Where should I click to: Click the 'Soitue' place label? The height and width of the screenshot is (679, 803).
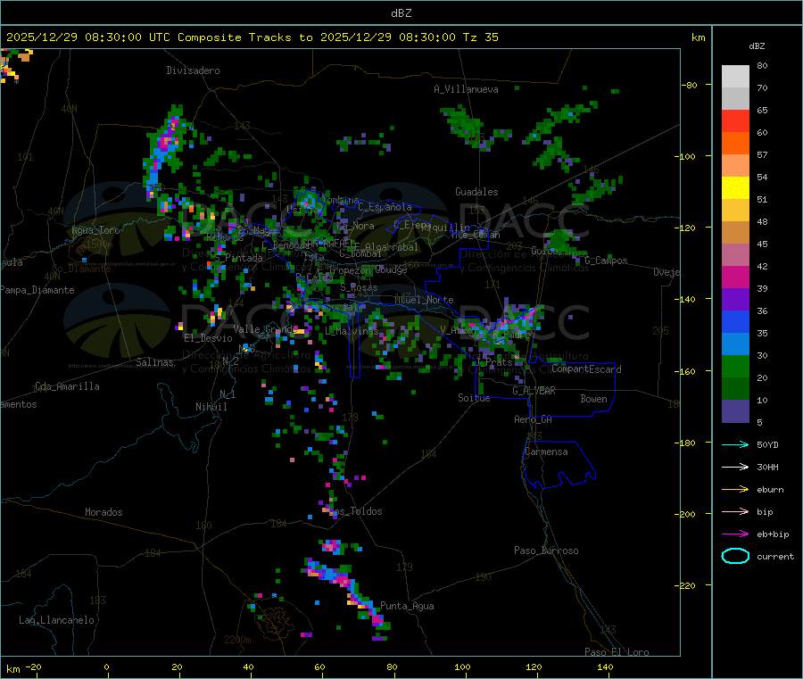[474, 398]
